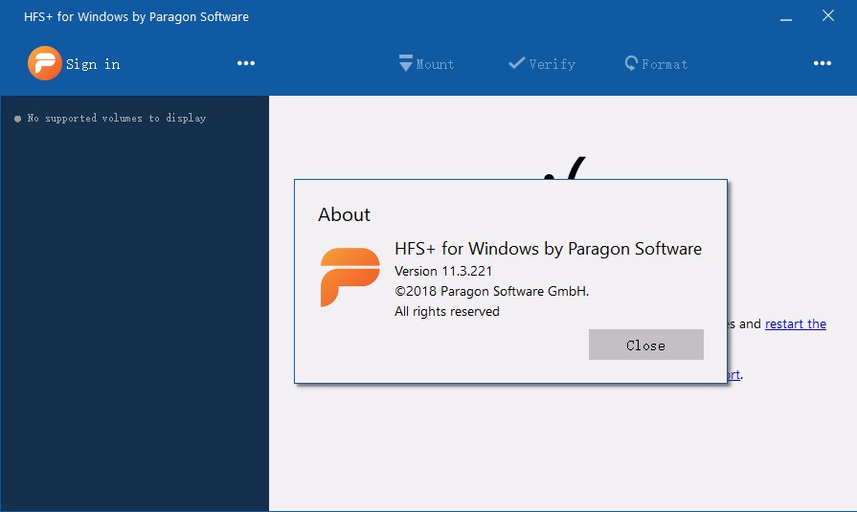Screen dimensions: 857x512
Task: Close the HFS+ for Windows window
Action: pos(828,16)
